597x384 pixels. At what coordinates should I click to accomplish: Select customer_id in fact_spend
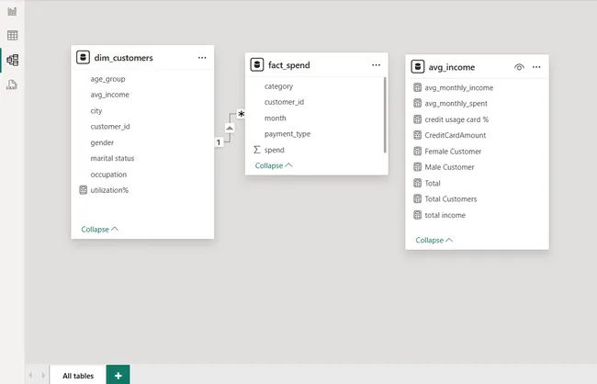pyautogui.click(x=284, y=102)
